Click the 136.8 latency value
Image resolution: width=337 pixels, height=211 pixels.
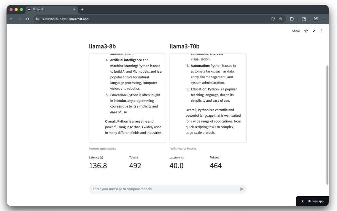(98, 165)
